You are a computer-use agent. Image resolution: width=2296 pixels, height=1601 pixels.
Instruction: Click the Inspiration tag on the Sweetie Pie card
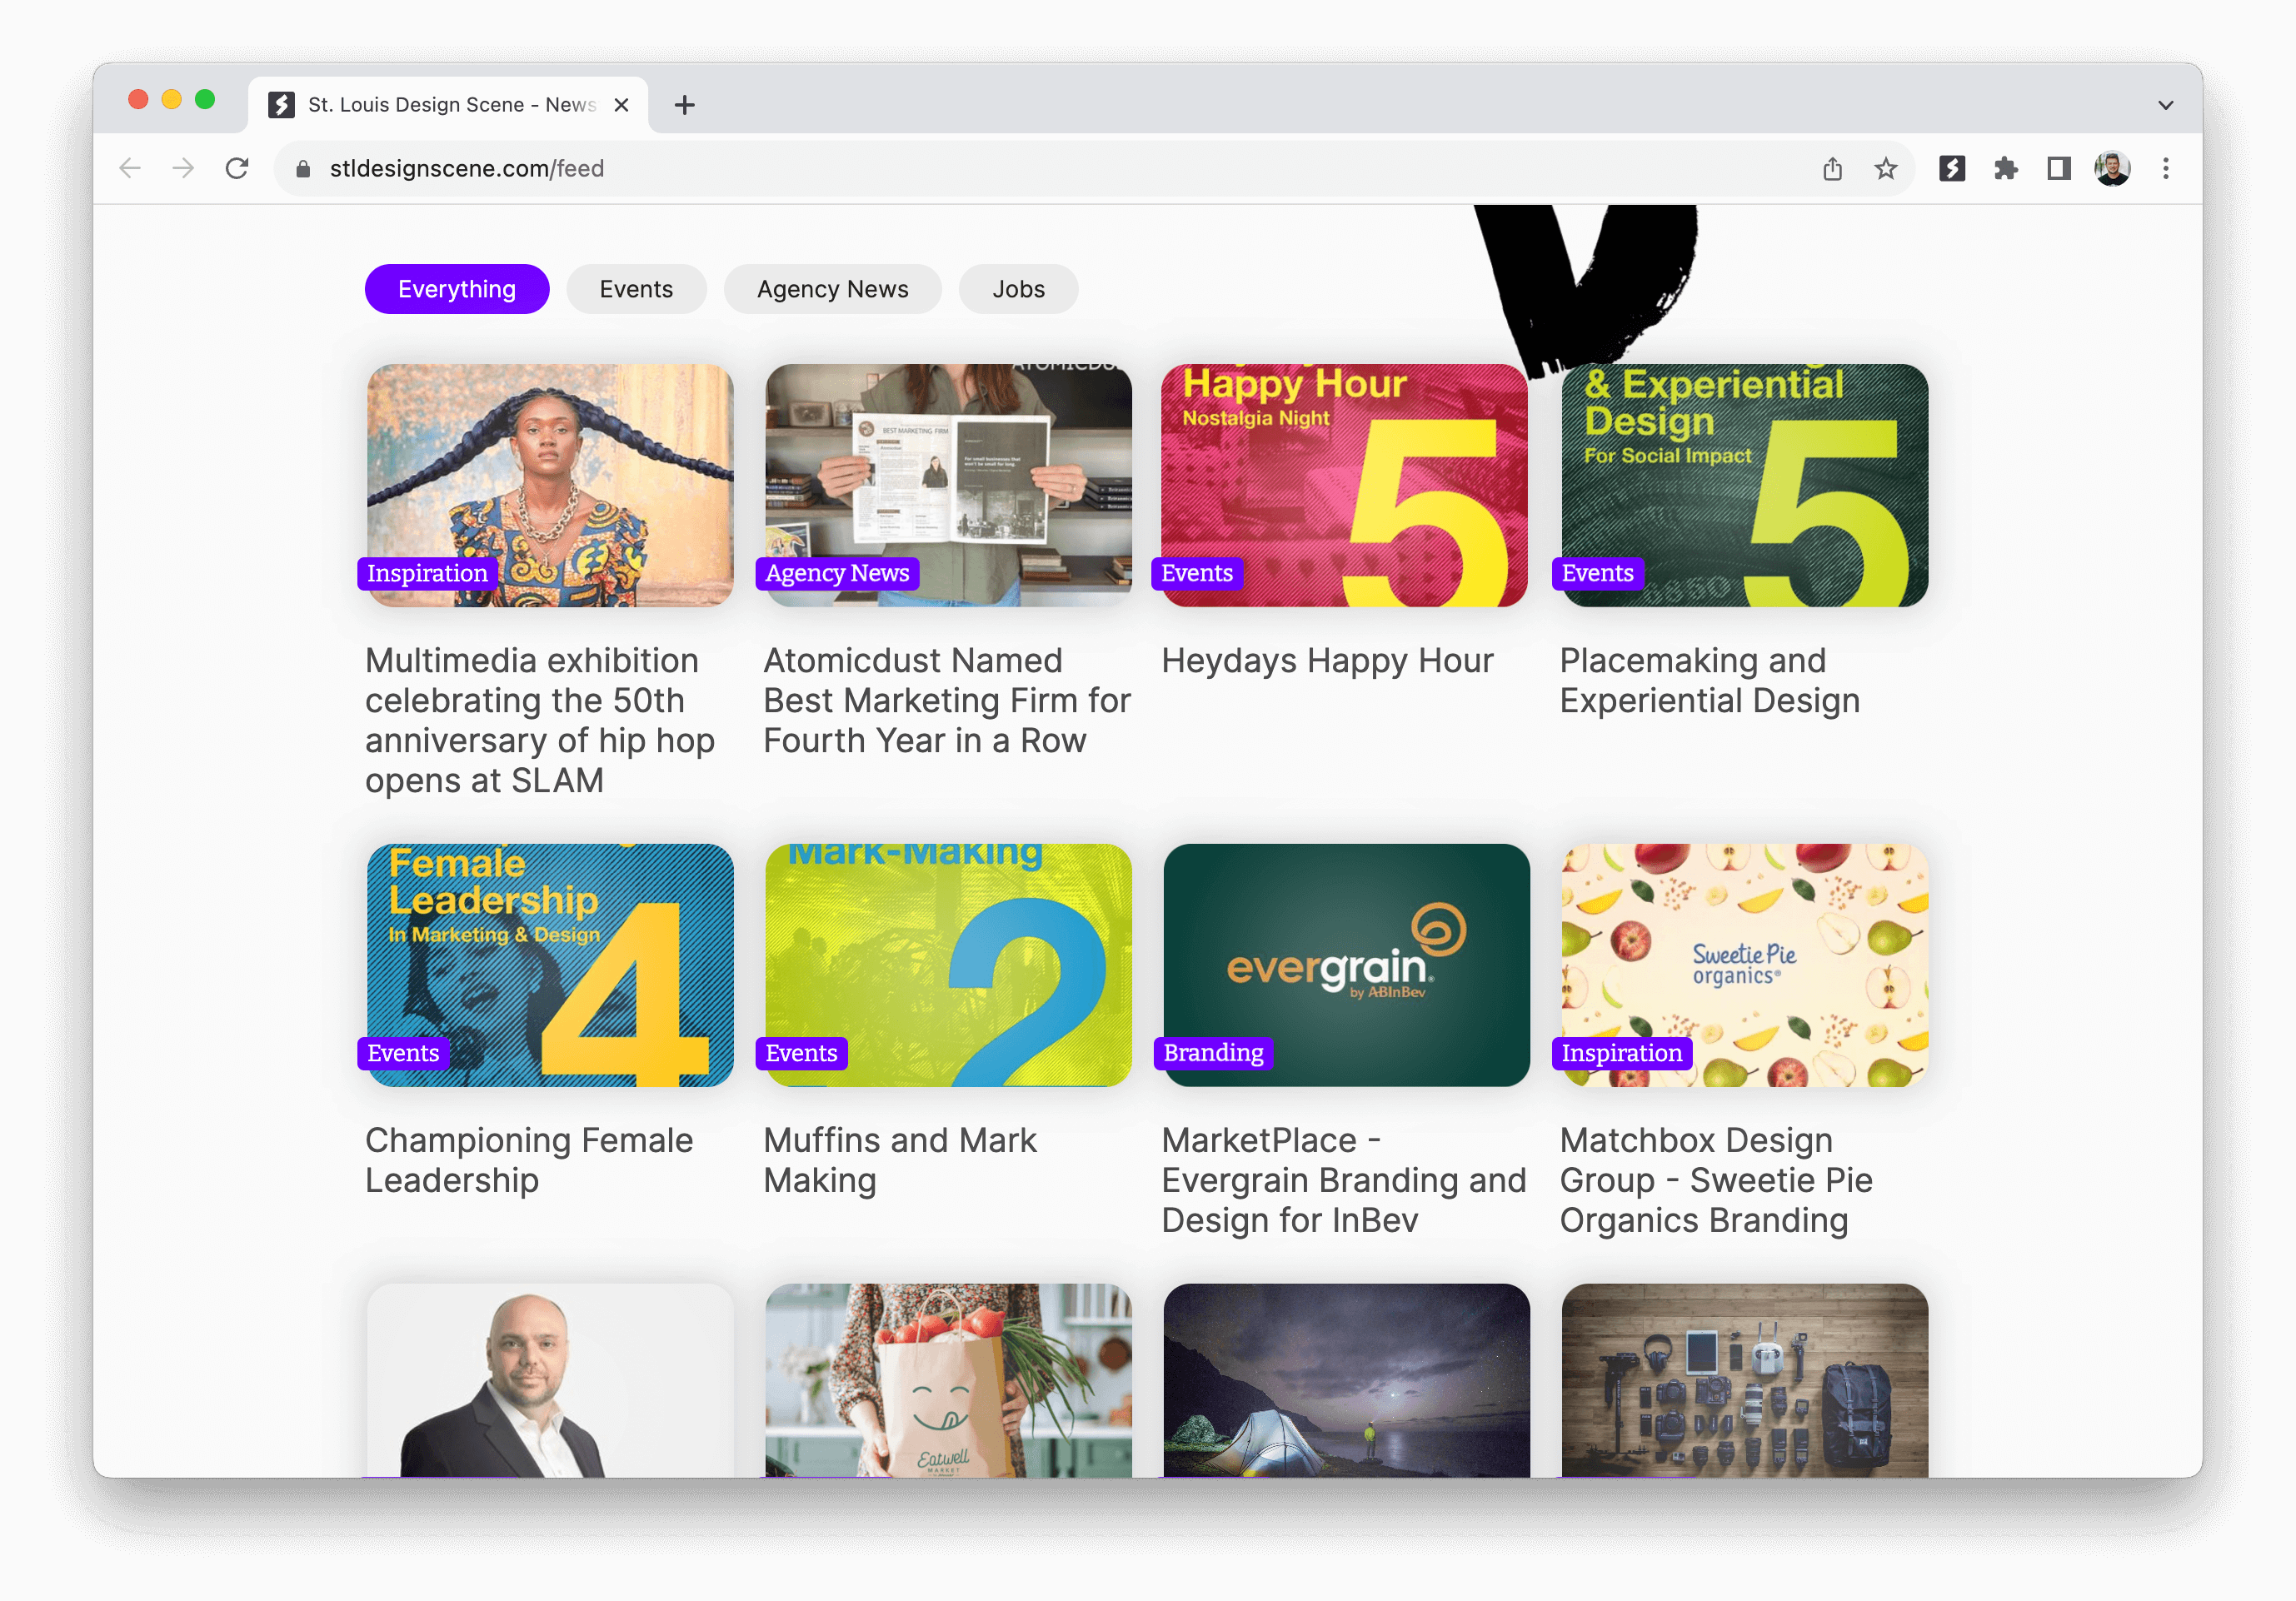point(1621,1053)
